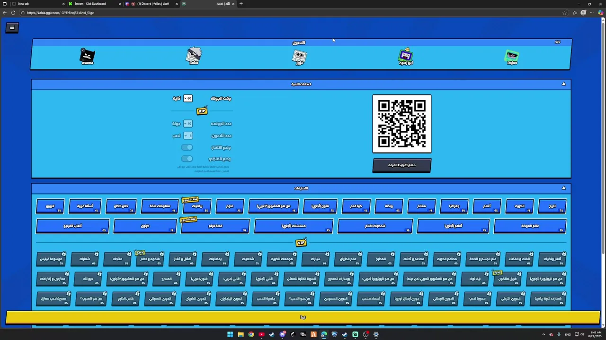Switch to the Discord #clips tab
The height and width of the screenshot is (340, 606).
click(x=151, y=4)
